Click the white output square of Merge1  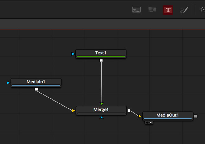point(129,110)
